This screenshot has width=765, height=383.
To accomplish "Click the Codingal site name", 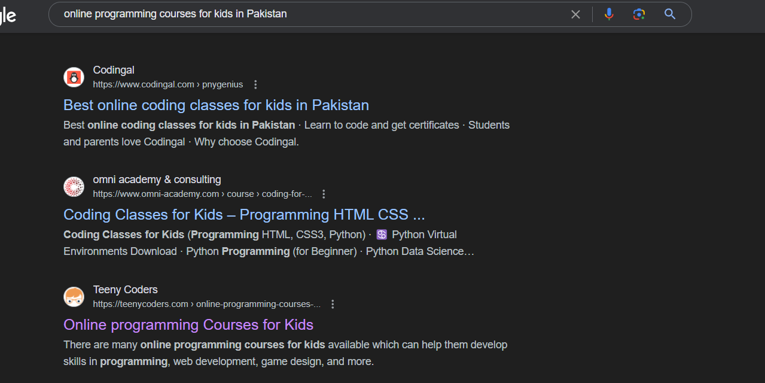I will coord(114,70).
